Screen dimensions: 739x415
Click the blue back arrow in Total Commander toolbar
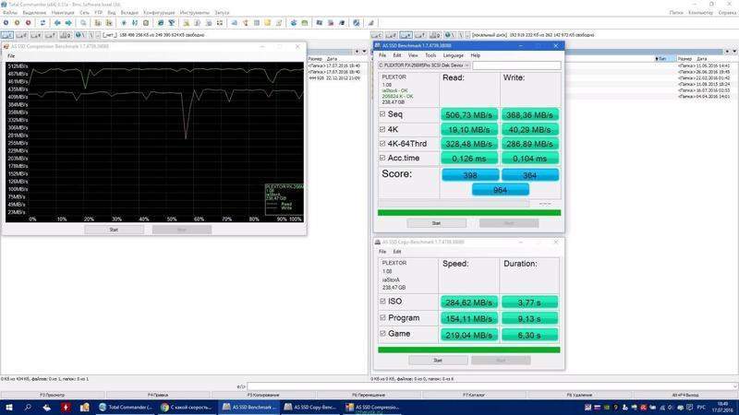point(56,22)
